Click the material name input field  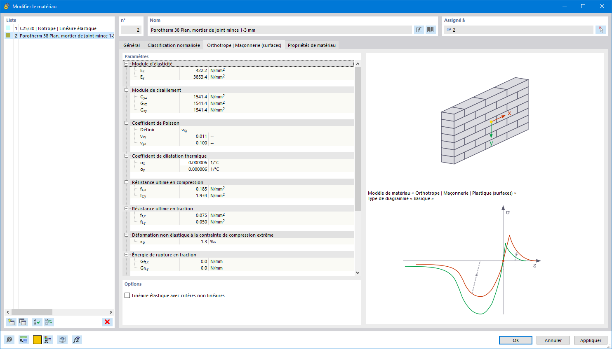[x=280, y=30]
